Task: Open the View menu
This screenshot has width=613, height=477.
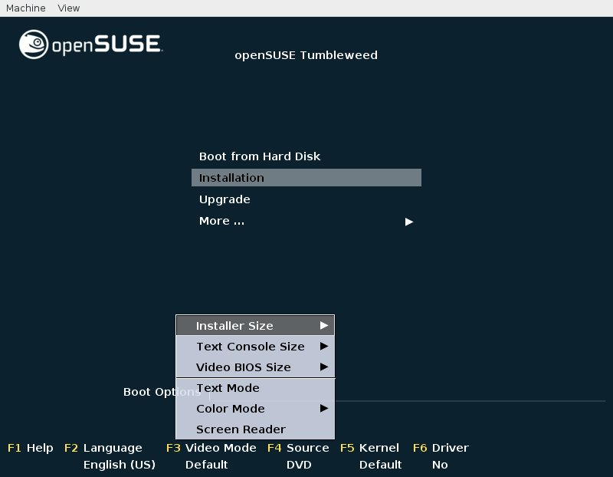Action: click(69, 8)
